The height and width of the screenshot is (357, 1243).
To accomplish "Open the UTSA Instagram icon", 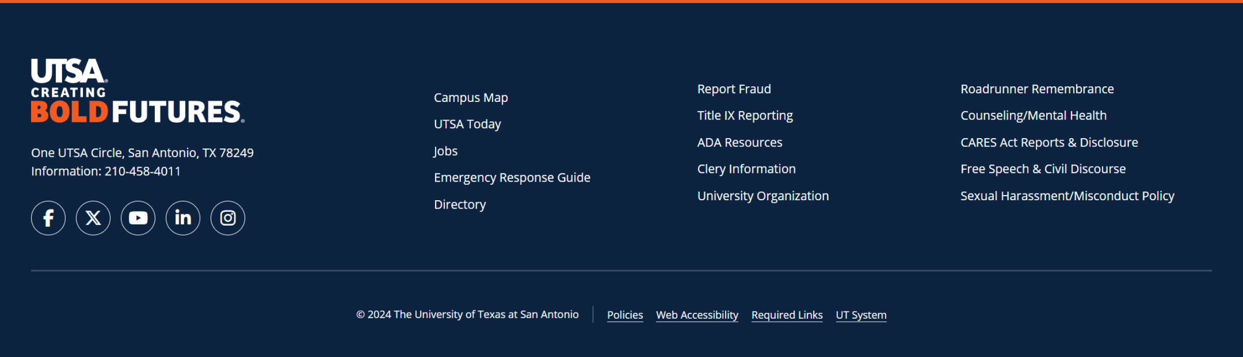I will 228,218.
